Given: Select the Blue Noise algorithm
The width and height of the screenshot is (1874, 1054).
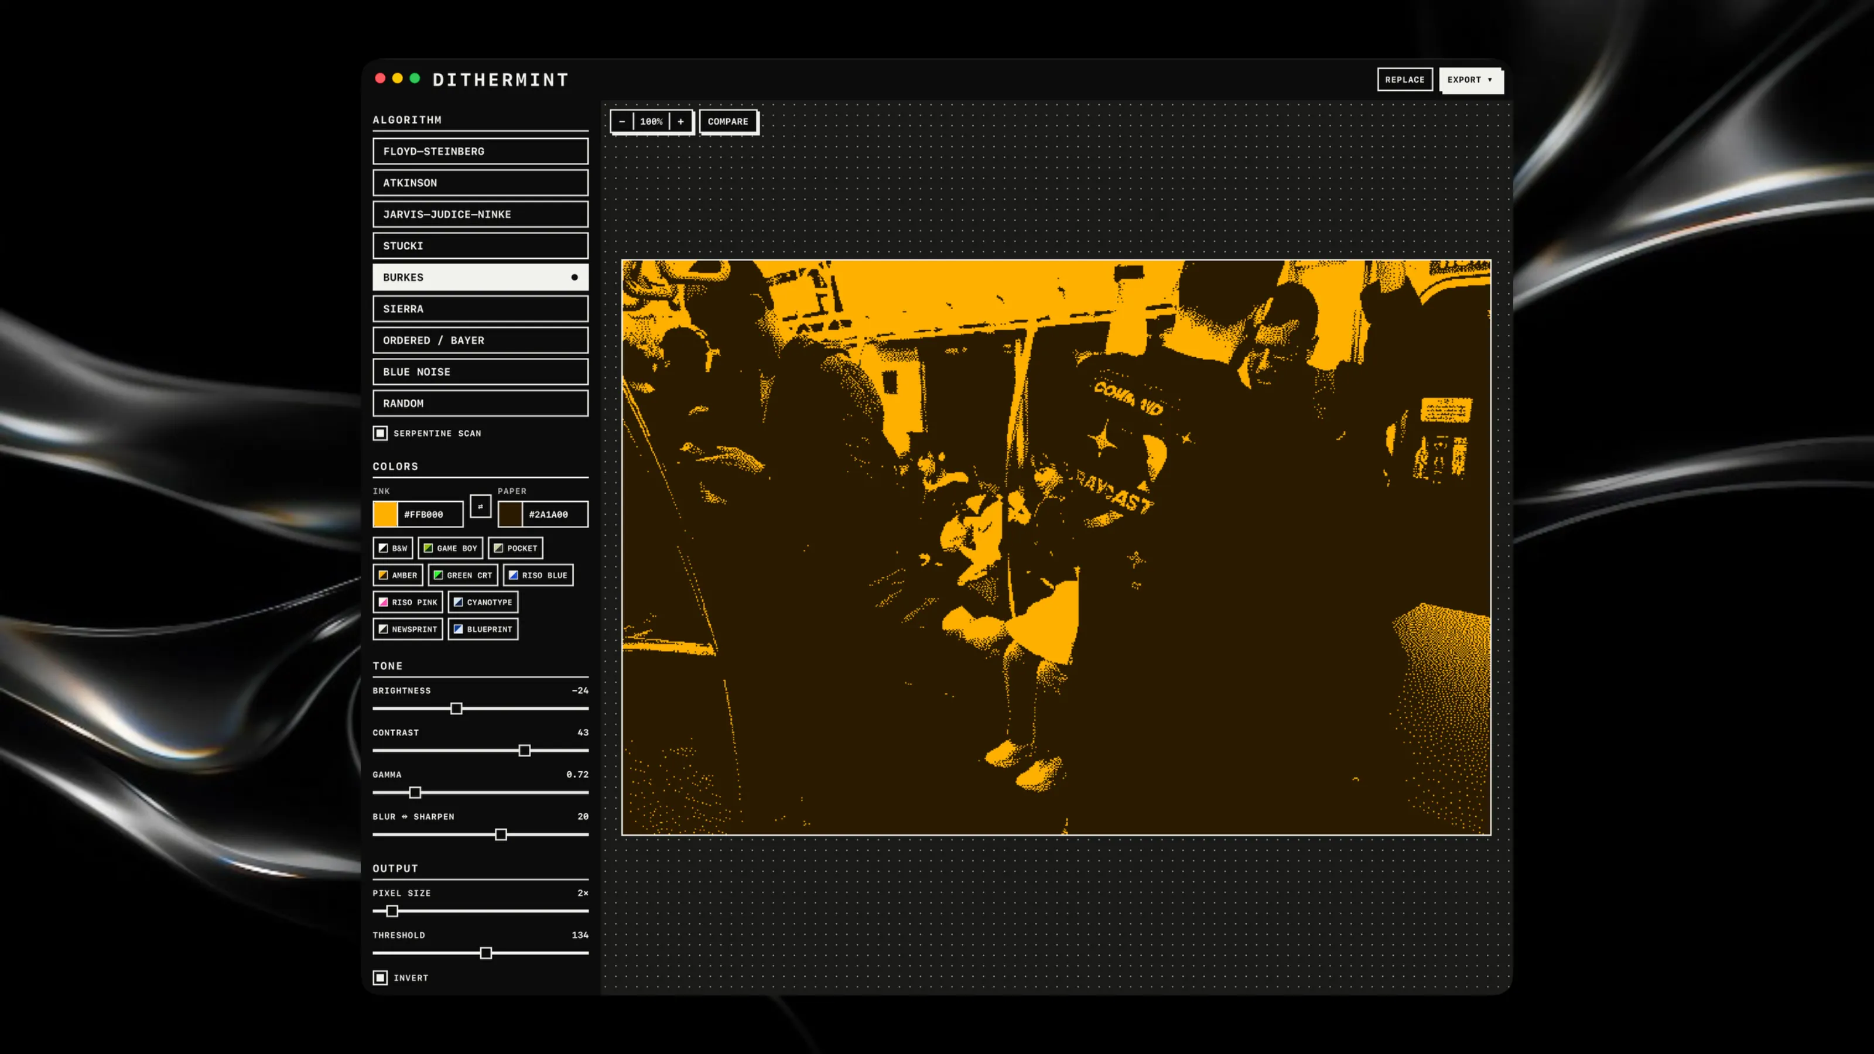Looking at the screenshot, I should point(480,372).
